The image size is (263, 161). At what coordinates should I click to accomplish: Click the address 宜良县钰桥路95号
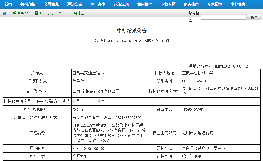[198, 73]
